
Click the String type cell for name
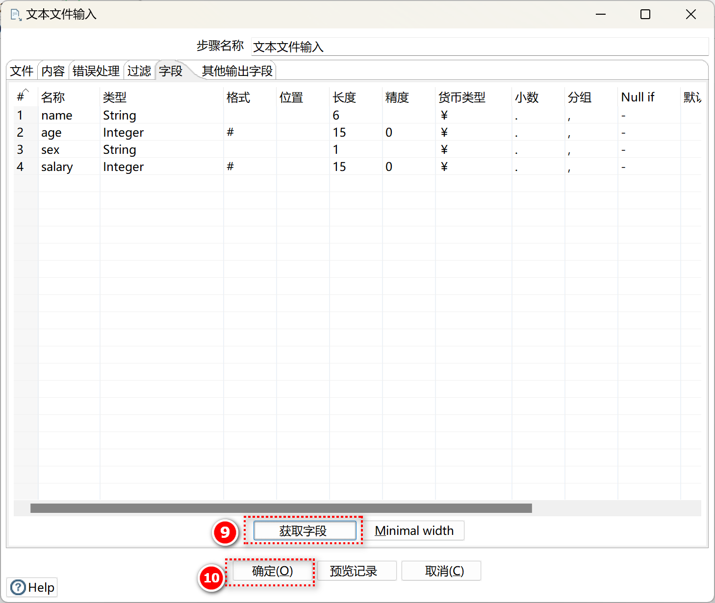click(162, 115)
